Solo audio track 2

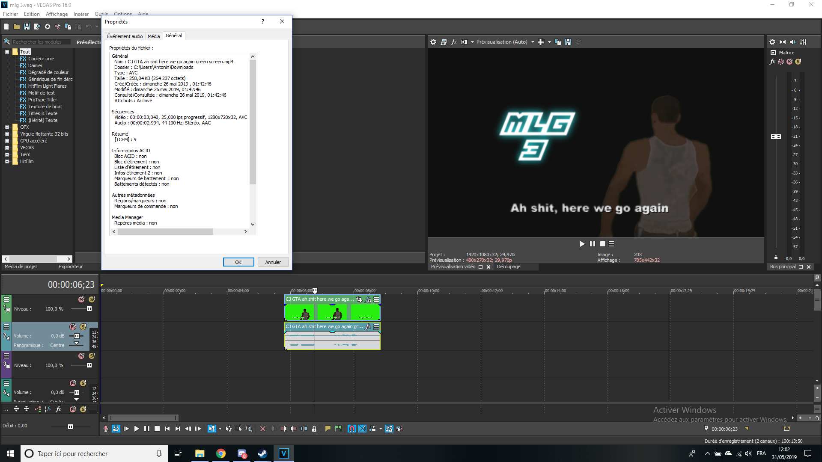click(x=83, y=327)
